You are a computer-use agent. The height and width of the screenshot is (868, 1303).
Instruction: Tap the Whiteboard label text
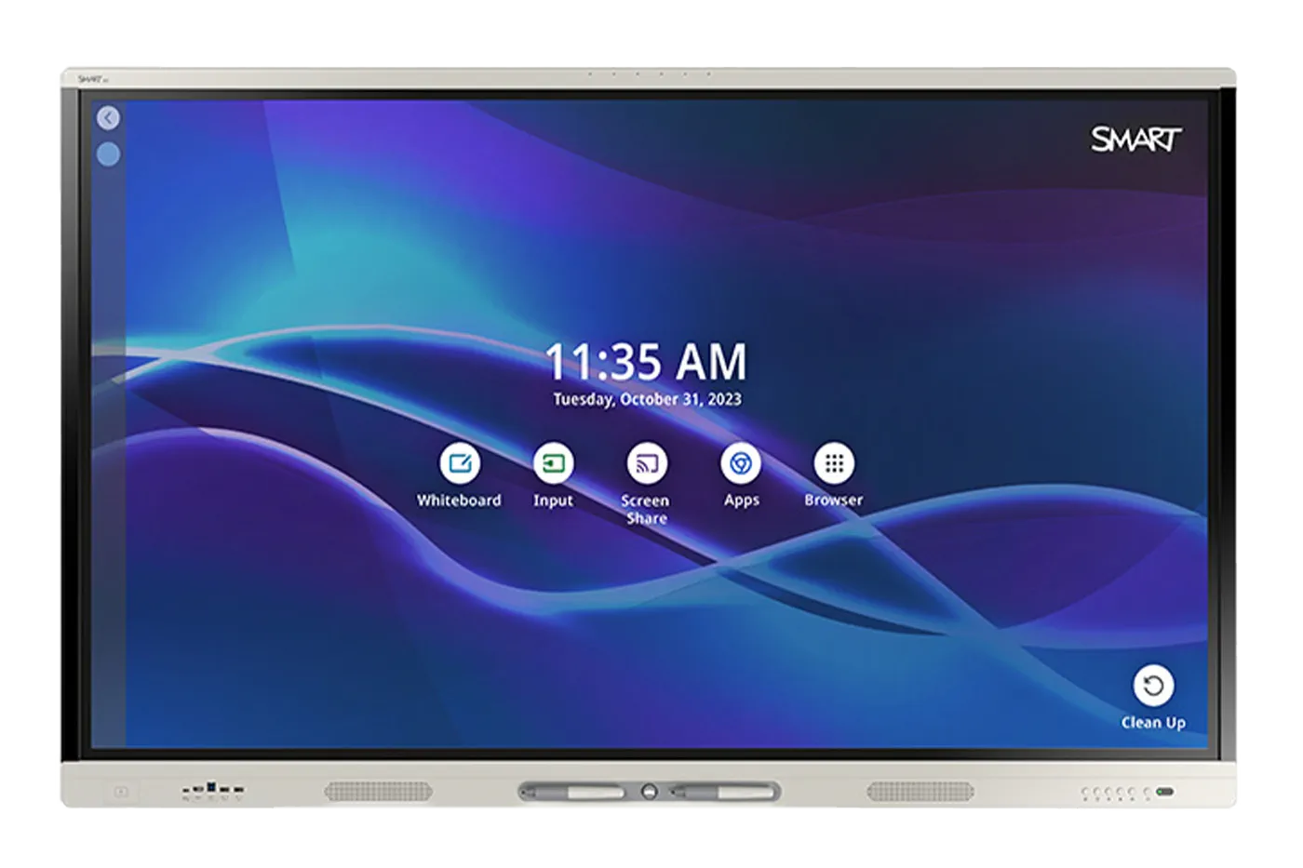(x=461, y=500)
